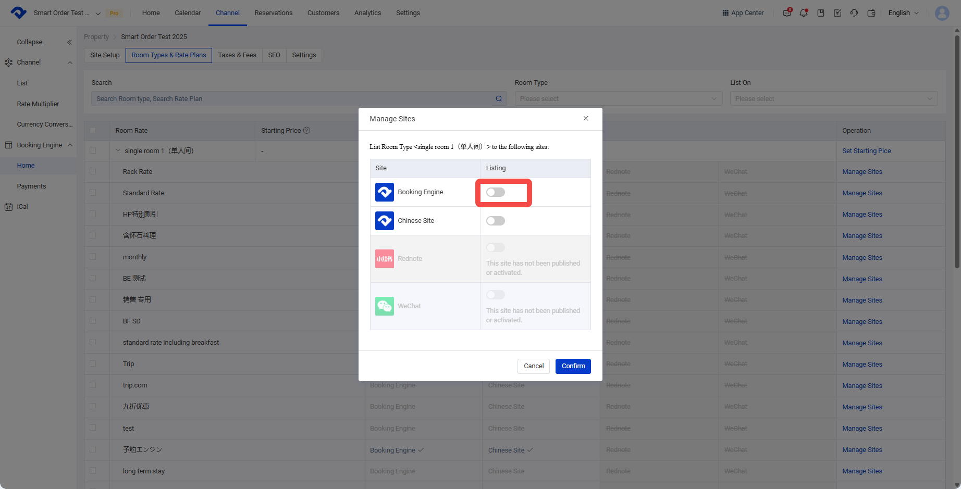Switch to the Site Setup tab
This screenshot has height=489, width=961.
point(105,55)
